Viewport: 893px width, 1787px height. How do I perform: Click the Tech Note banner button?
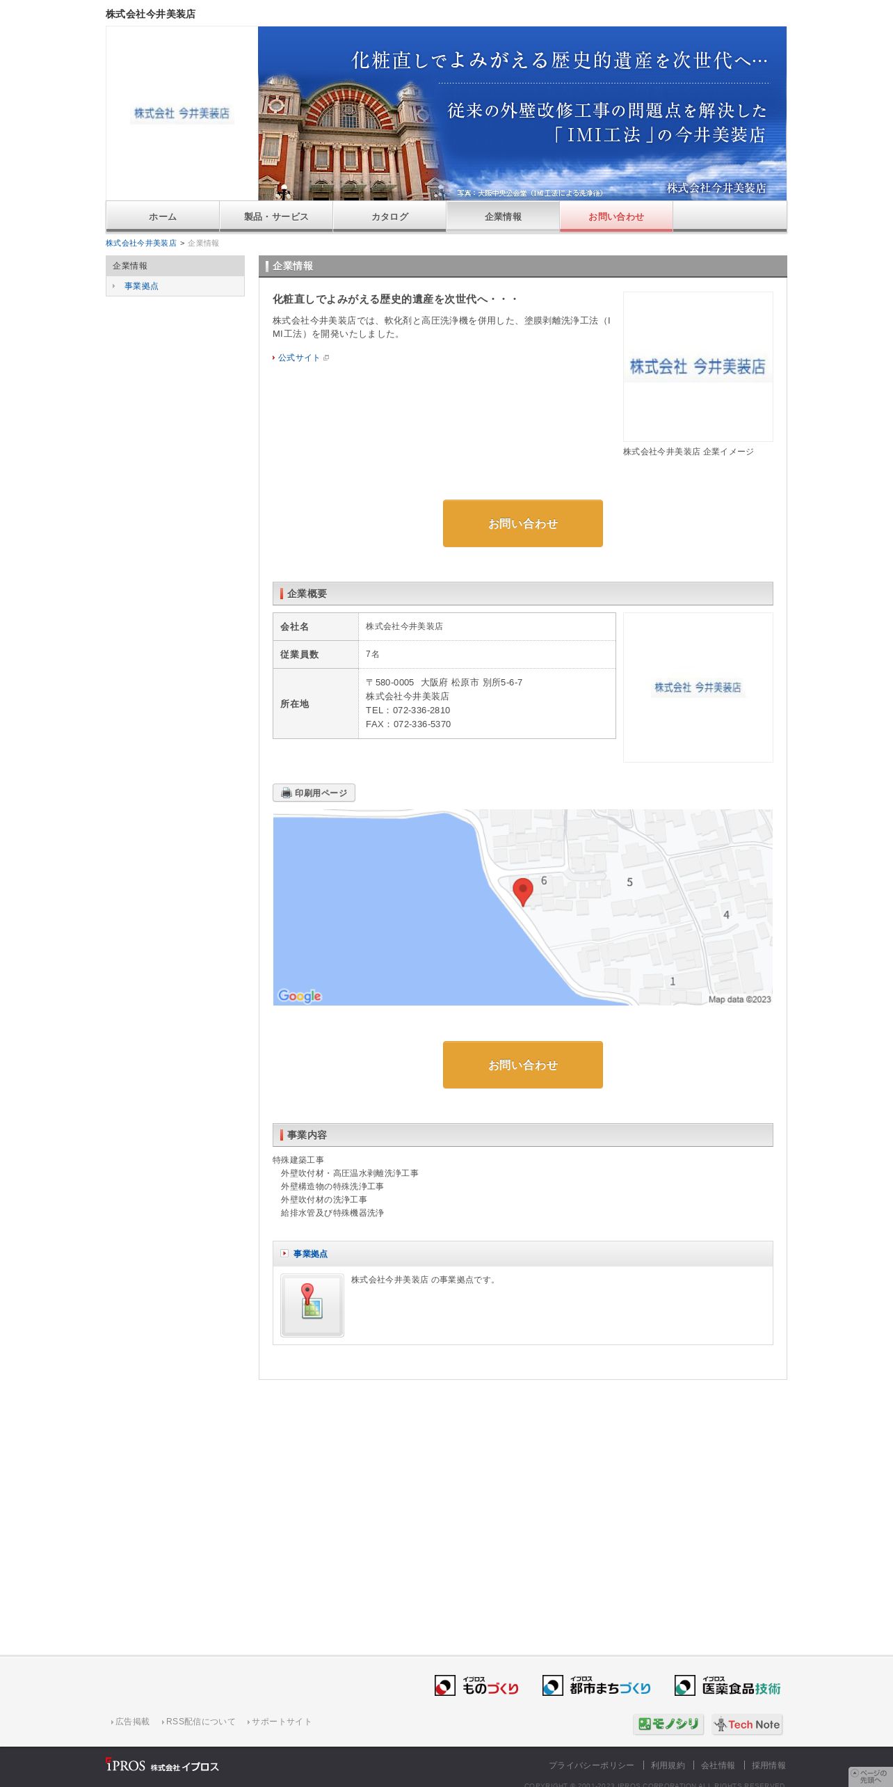[x=747, y=1724]
